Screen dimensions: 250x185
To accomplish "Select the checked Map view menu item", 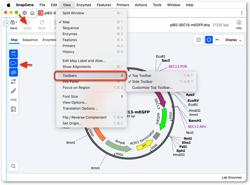I will [x=91, y=22].
